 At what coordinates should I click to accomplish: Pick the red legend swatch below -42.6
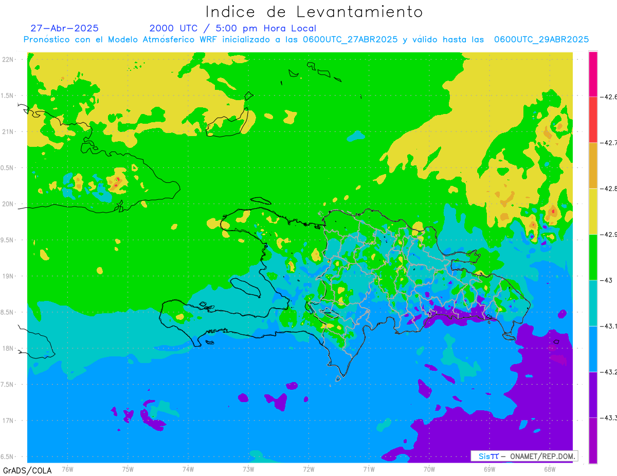[593, 120]
